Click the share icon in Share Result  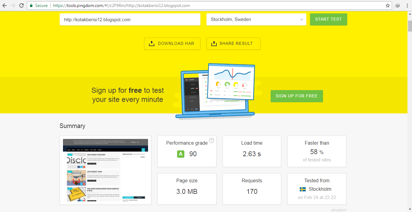pos(214,44)
